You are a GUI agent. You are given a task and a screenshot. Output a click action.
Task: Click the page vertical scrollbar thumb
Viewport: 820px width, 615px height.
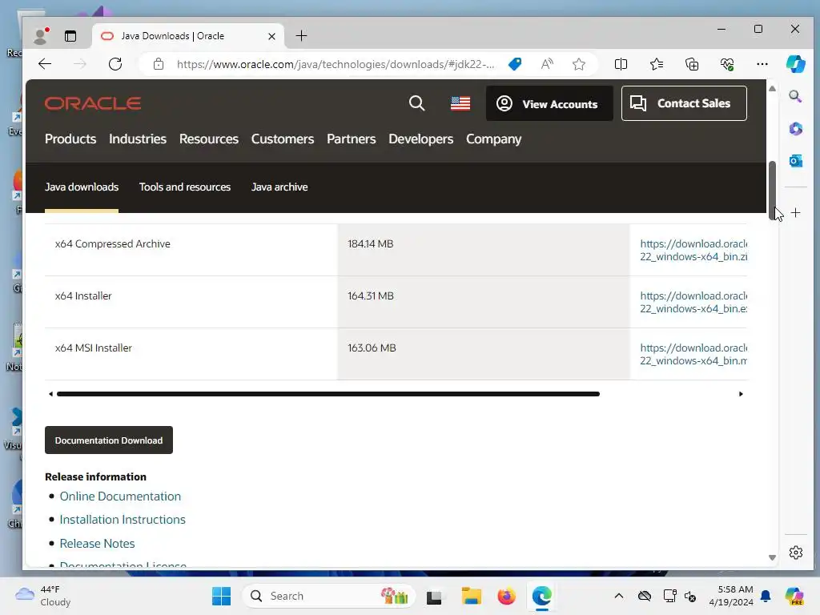pos(773,191)
